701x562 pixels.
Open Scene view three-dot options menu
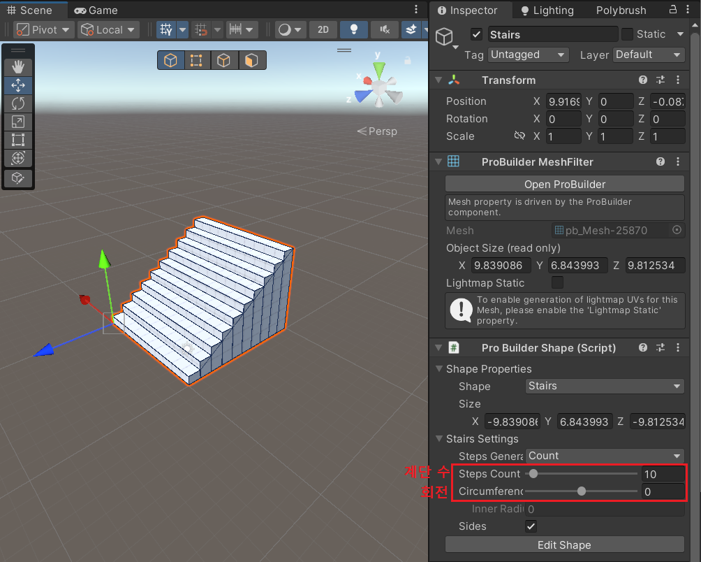(x=415, y=9)
